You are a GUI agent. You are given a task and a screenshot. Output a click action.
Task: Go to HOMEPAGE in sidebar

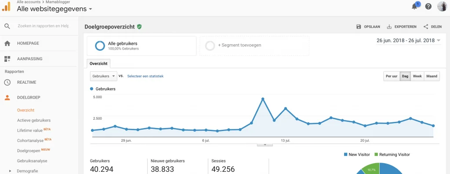tap(28, 43)
